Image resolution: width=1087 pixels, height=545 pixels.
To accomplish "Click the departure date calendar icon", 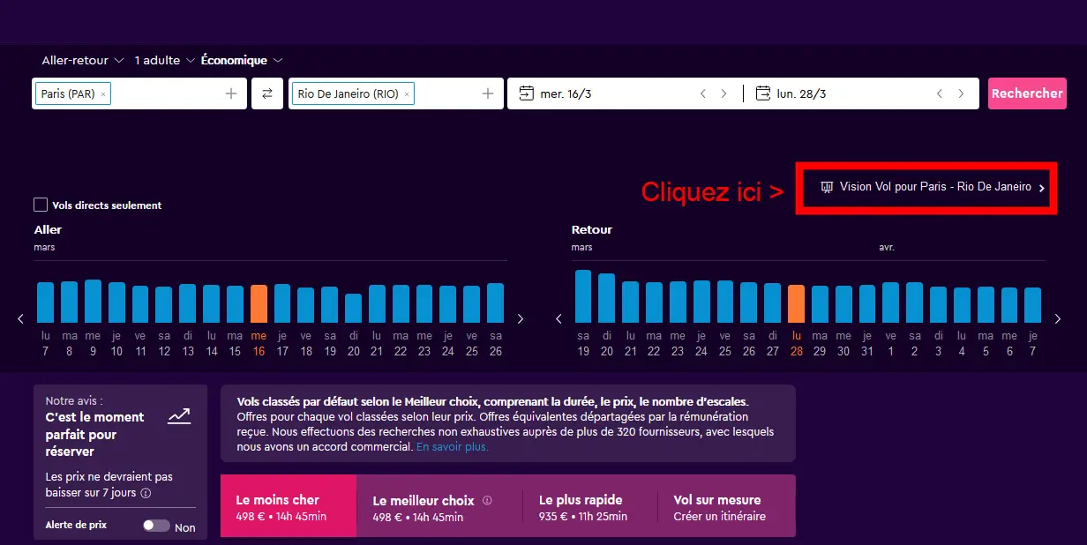I will (x=527, y=93).
